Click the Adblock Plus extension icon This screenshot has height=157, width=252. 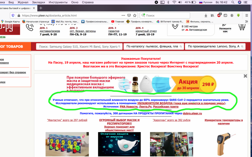pos(219,15)
